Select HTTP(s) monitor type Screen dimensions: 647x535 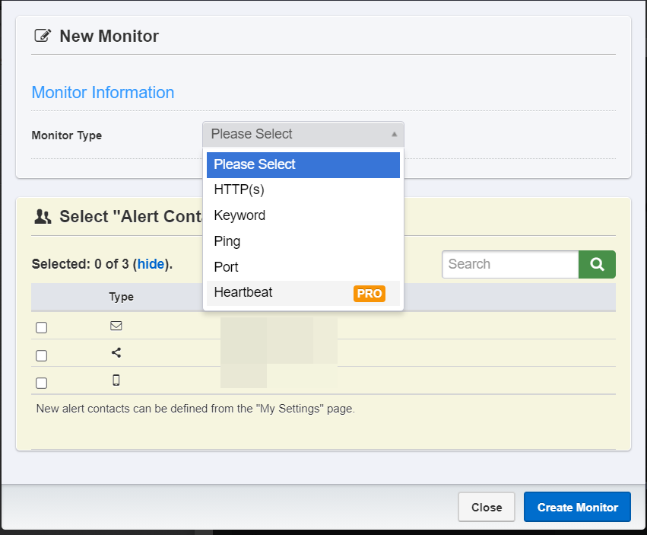click(x=303, y=189)
